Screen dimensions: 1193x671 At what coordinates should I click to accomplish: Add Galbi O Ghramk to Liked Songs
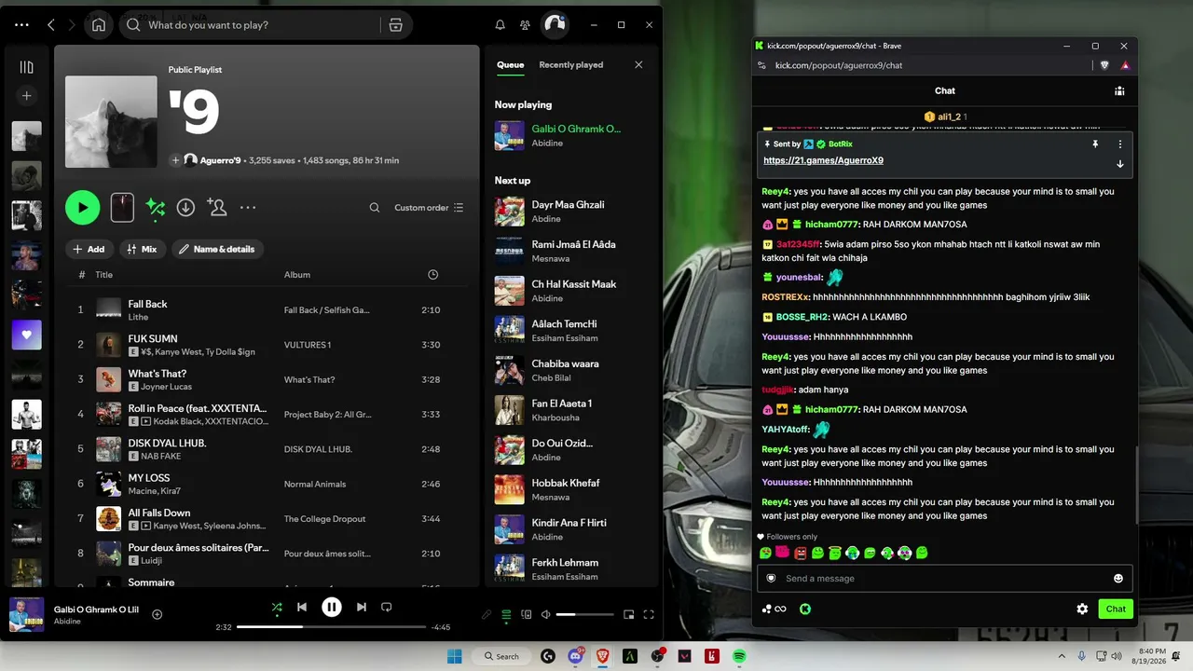(158, 614)
